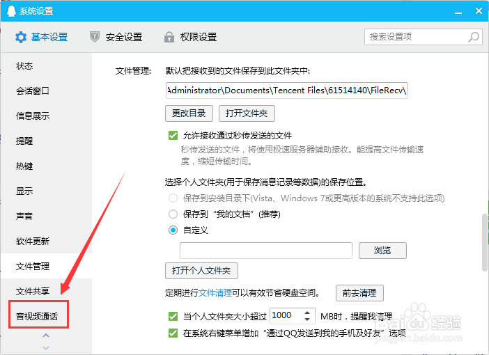This screenshot has width=489, height=355.
Task: Focus the 搜索设置项 search field
Action: 424,37
